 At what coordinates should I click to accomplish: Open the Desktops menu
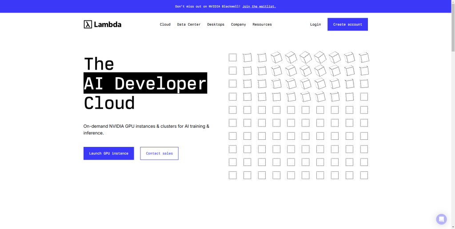[216, 24]
